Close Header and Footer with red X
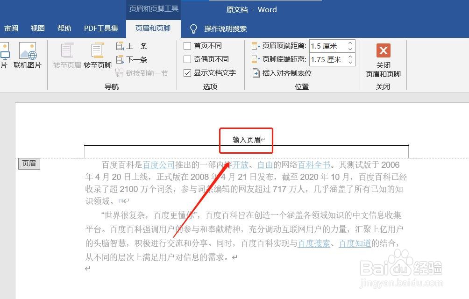This screenshot has height=299, width=469. 383,50
